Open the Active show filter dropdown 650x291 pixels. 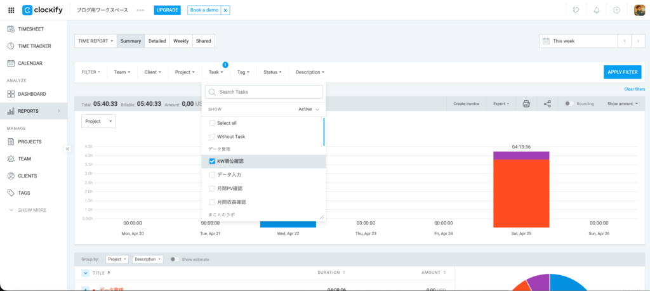(309, 109)
